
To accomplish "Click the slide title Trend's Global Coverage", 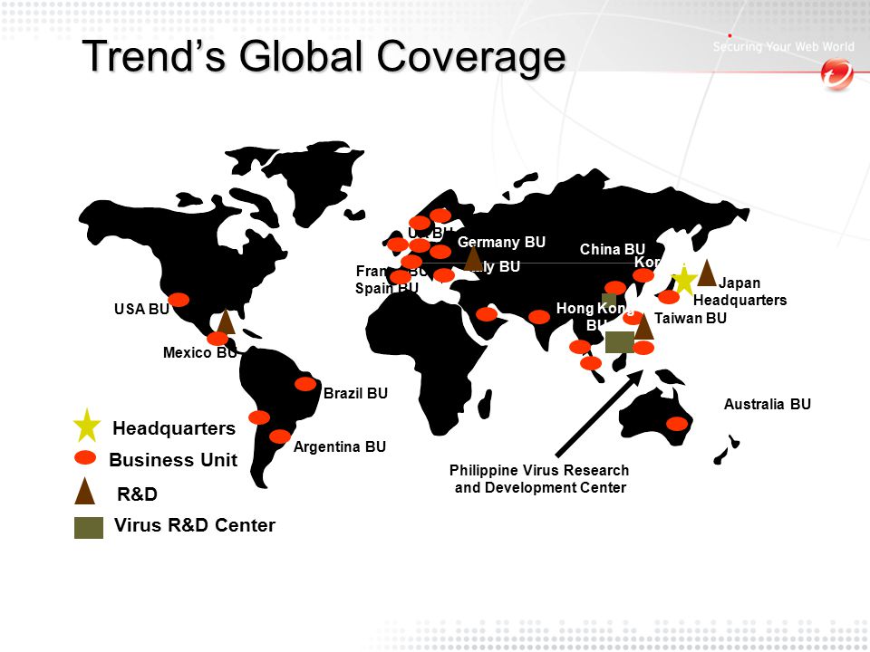I will pos(324,56).
